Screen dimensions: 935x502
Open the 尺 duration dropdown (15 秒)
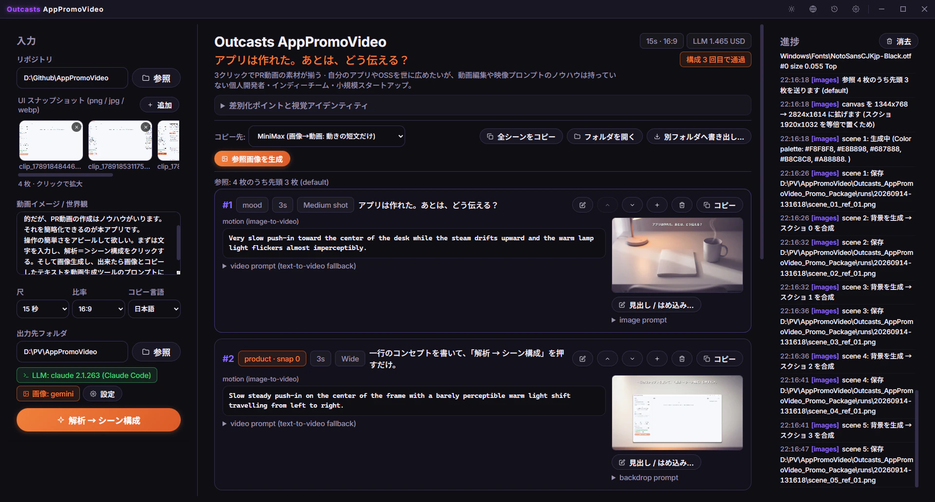point(43,309)
